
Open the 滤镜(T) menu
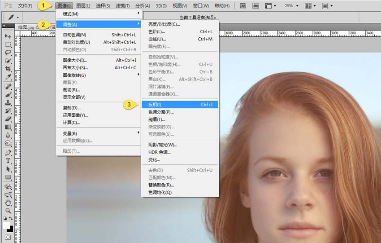click(x=123, y=5)
